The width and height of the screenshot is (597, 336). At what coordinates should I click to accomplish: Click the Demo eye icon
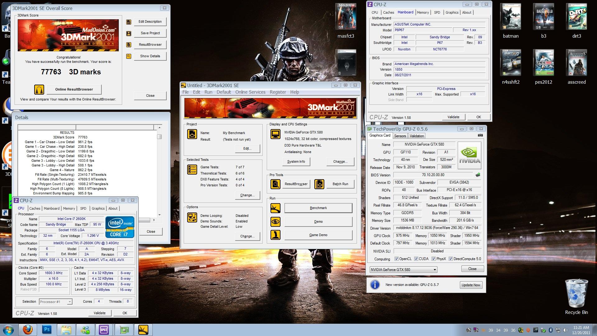(275, 222)
